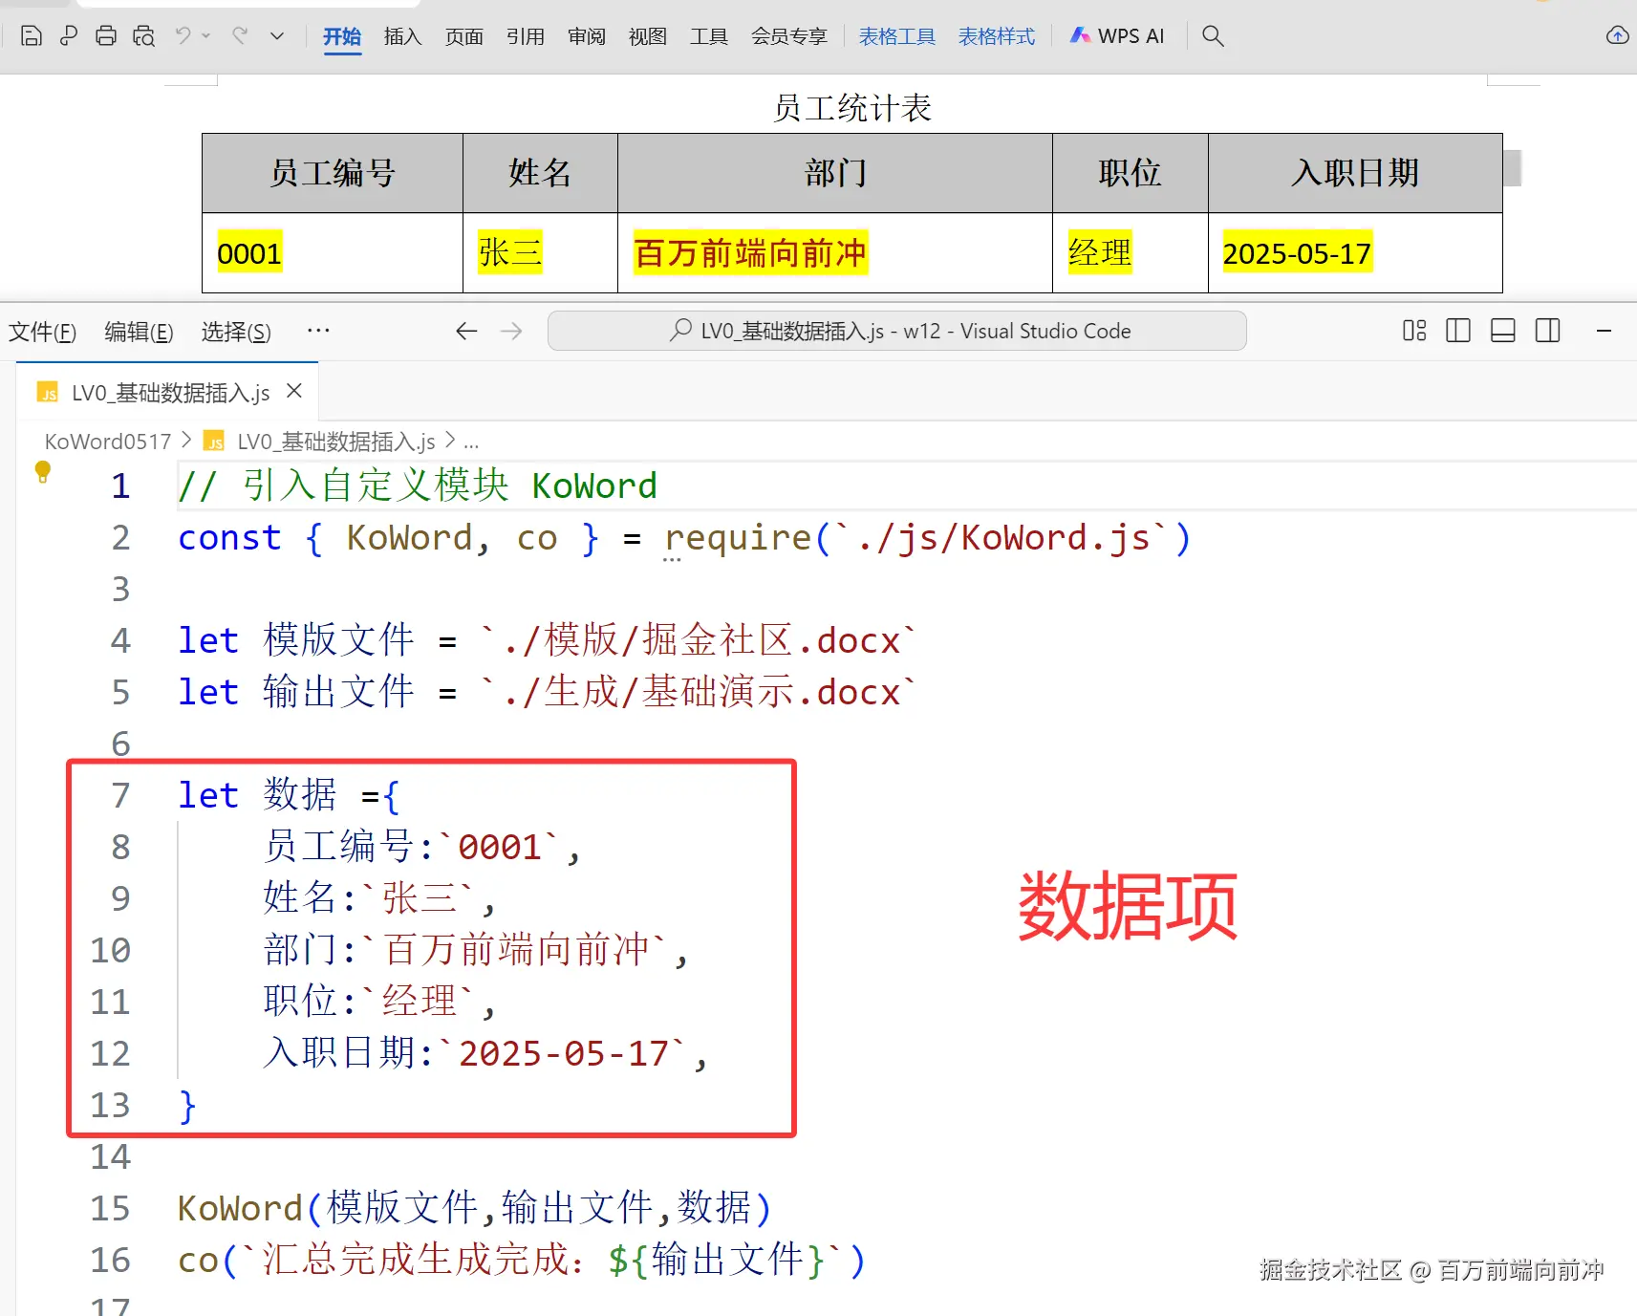Open Customize Layout in VS Code titlebar

1413,331
